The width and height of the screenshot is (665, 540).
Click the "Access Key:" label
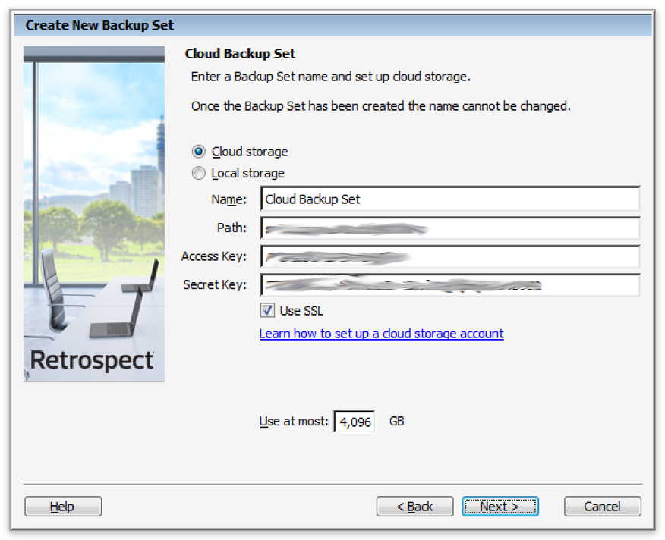214,256
